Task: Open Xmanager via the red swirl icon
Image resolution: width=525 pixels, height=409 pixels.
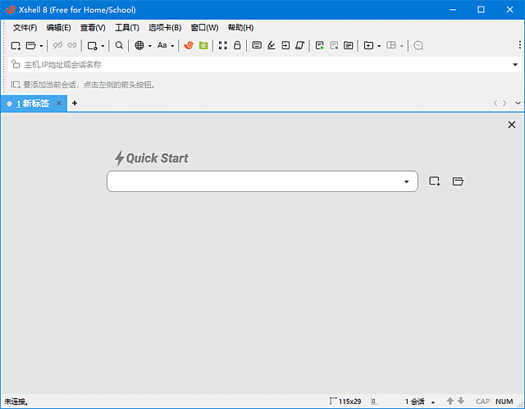Action: pos(189,46)
